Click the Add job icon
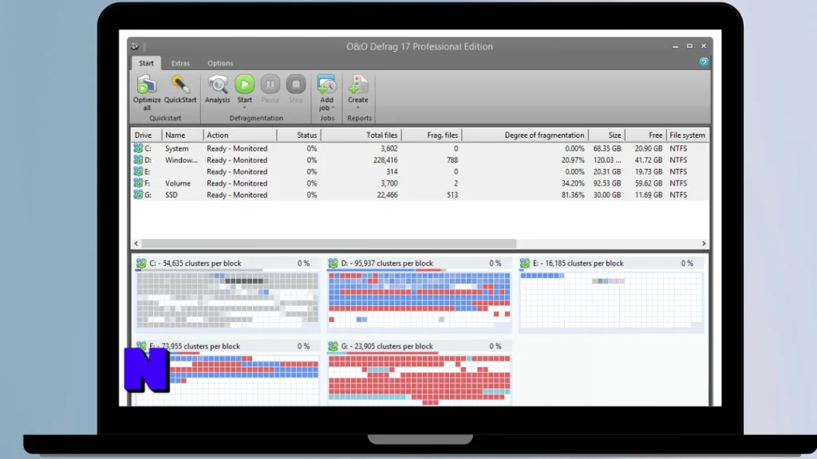 (x=326, y=84)
